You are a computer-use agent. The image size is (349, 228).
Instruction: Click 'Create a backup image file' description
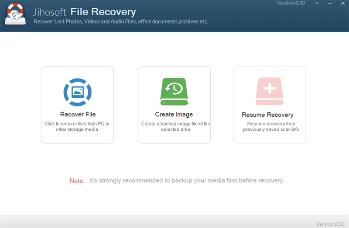[x=176, y=126]
